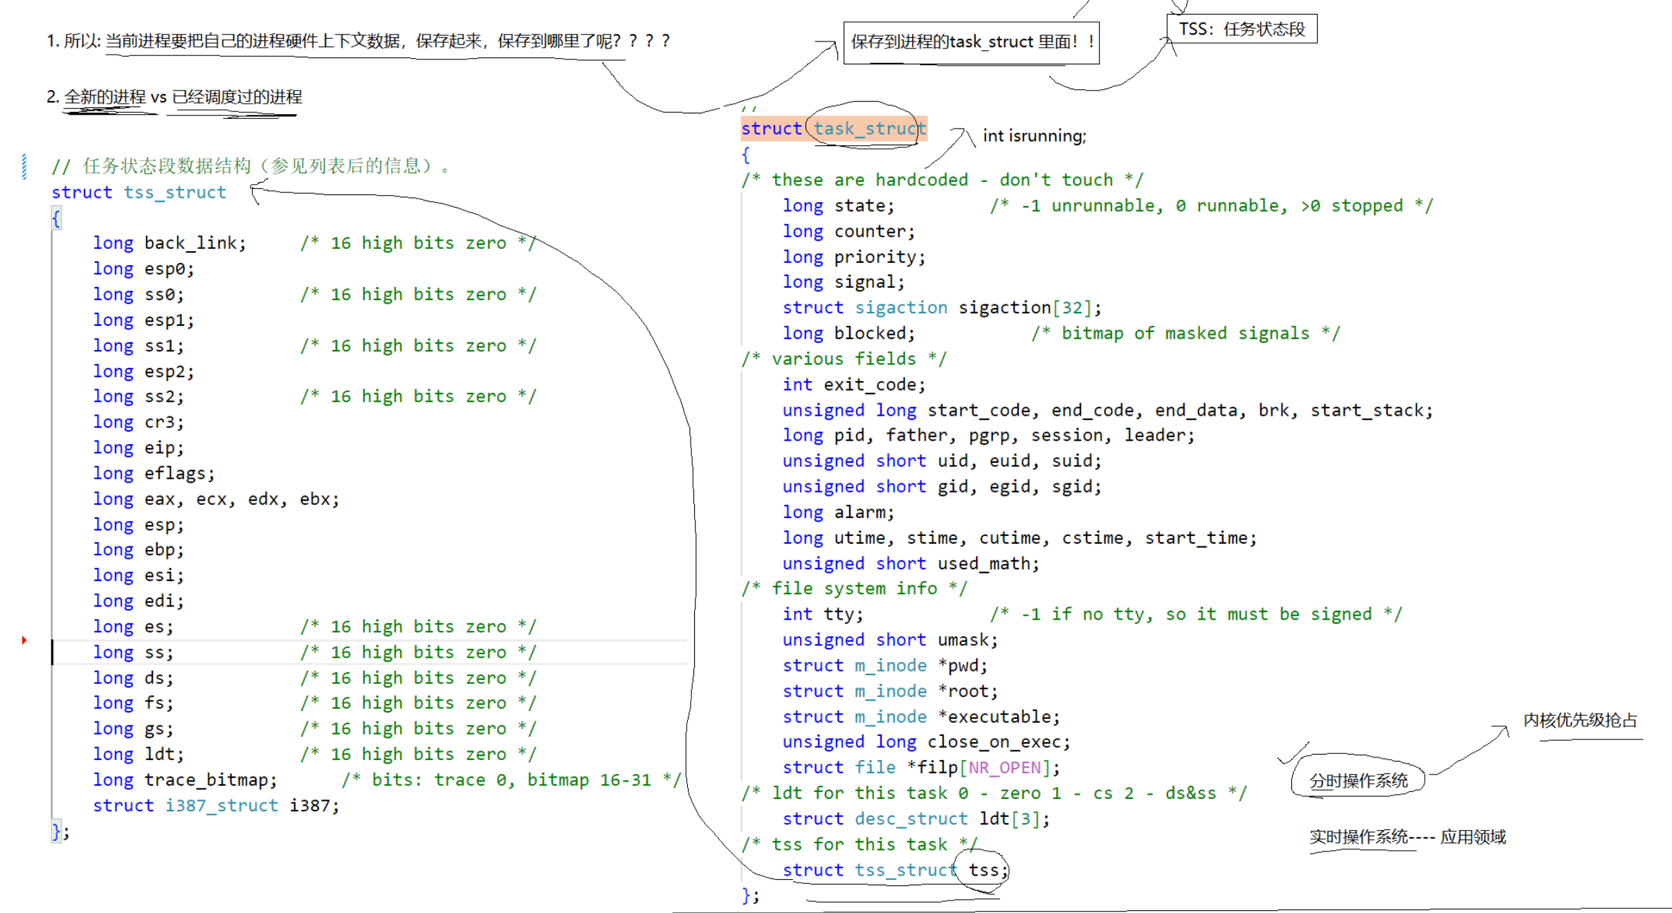The height and width of the screenshot is (913, 1672).
Task: Select the highlighted task_struct name
Action: (869, 129)
